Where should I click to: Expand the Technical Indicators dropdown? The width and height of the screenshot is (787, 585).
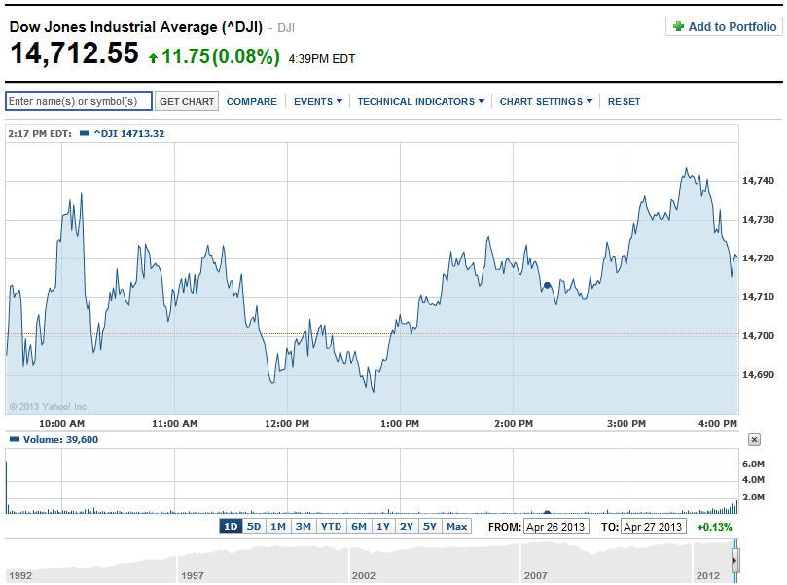pyautogui.click(x=420, y=101)
